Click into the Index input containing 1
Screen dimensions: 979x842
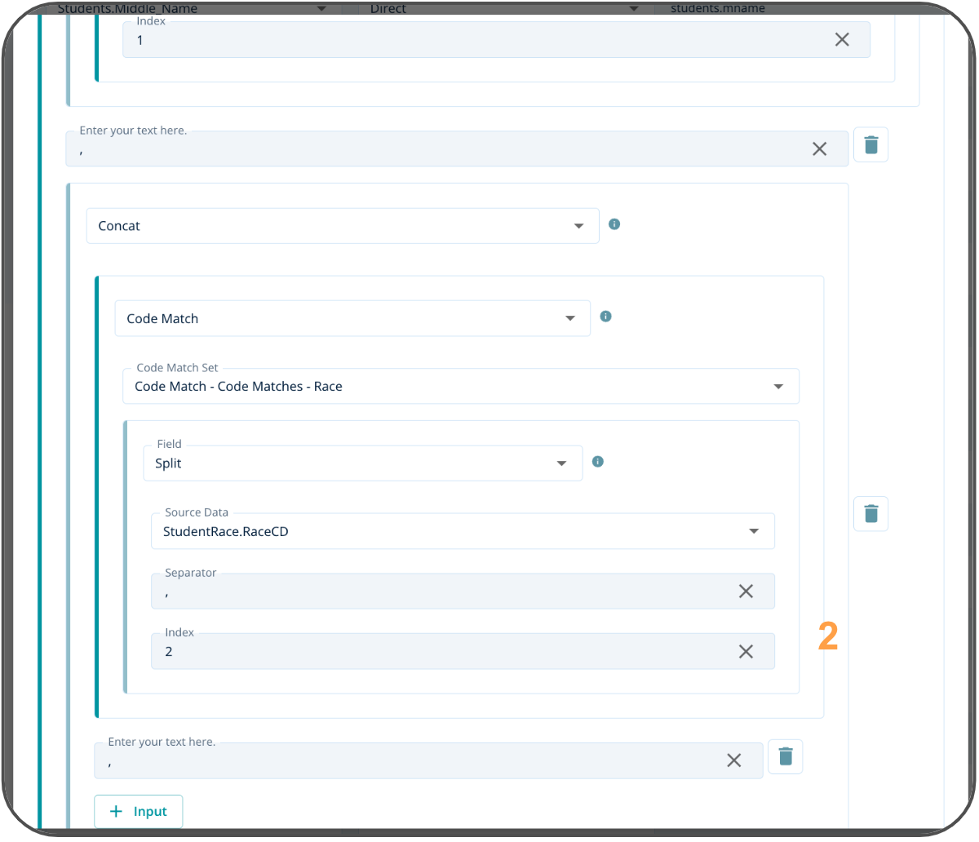coord(473,40)
